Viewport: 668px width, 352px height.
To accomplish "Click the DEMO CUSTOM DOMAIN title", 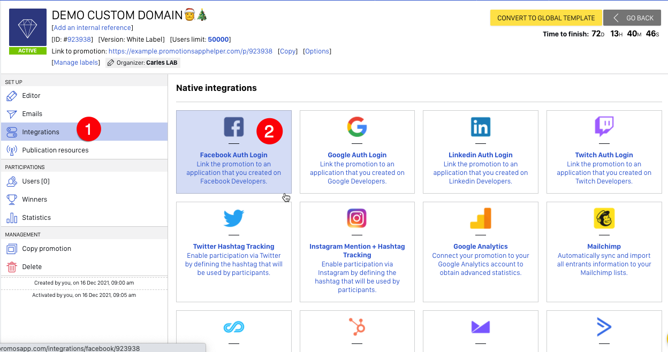I will click(130, 15).
